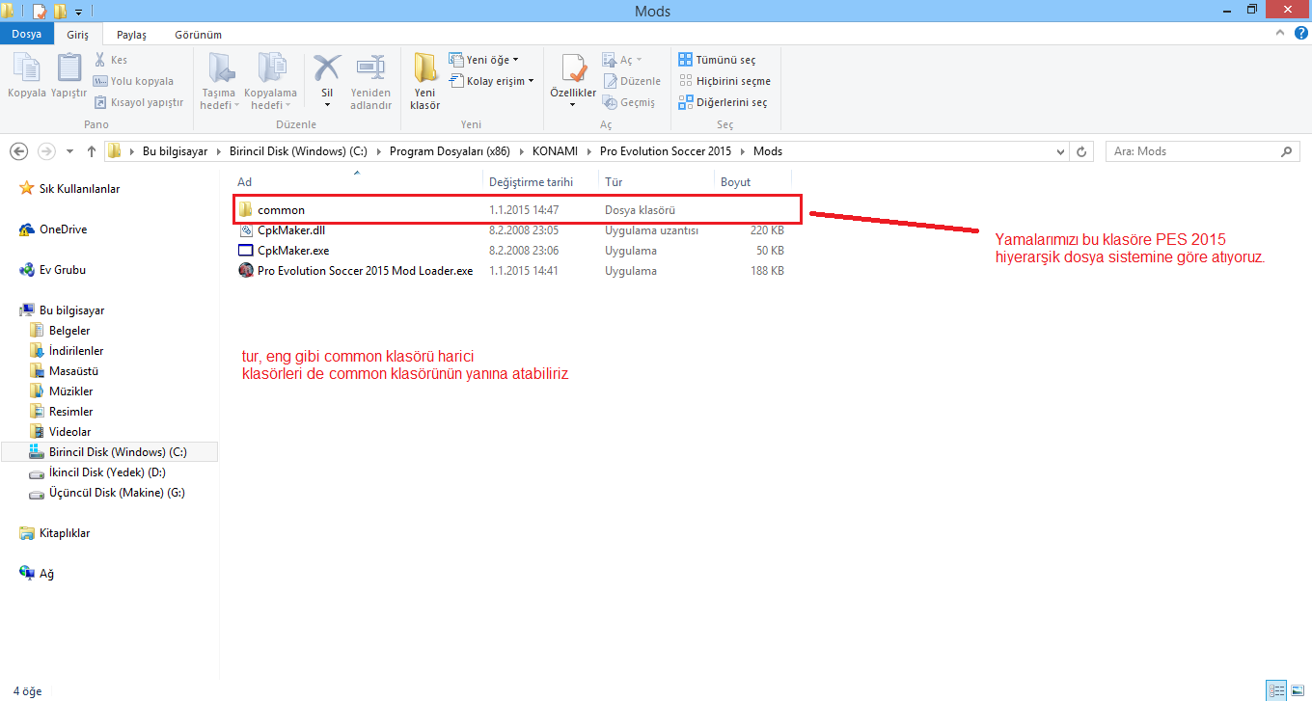Open Geçmiş (history) from the ribbon
1312x701 pixels.
(x=629, y=102)
